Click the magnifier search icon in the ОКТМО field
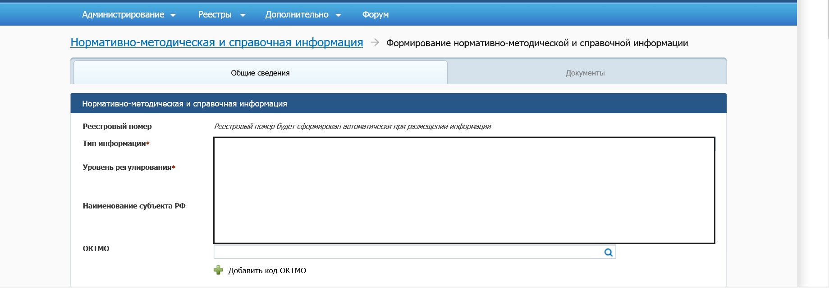The image size is (829, 288). (x=608, y=253)
